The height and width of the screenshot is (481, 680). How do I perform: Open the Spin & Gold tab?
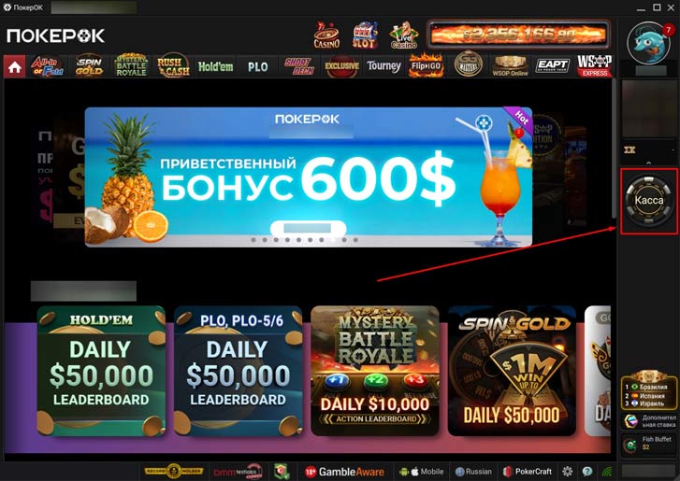[x=89, y=66]
